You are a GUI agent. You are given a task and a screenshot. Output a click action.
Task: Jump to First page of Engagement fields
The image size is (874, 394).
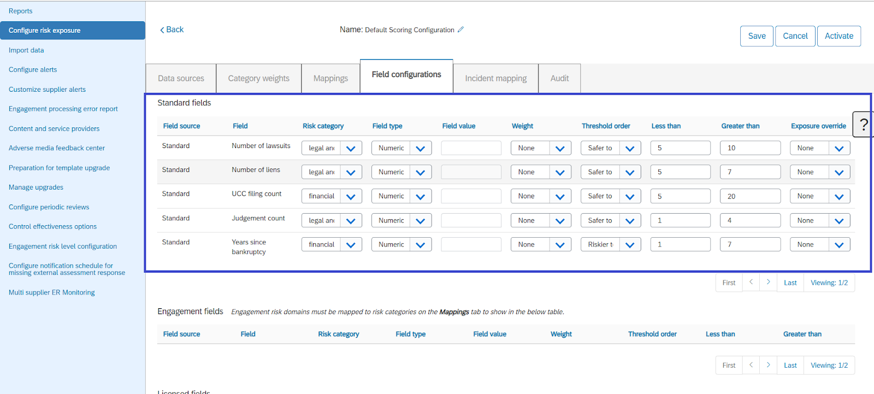(729, 365)
